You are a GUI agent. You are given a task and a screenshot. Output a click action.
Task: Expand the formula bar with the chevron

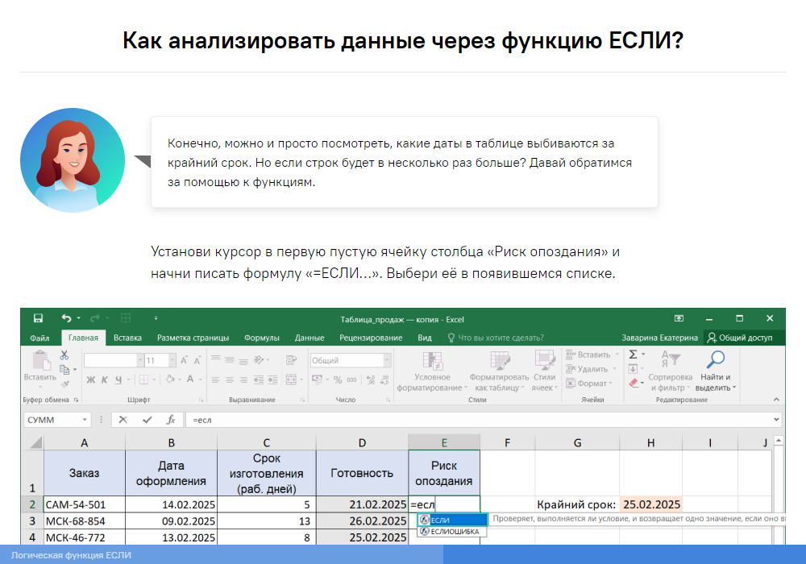click(x=776, y=420)
